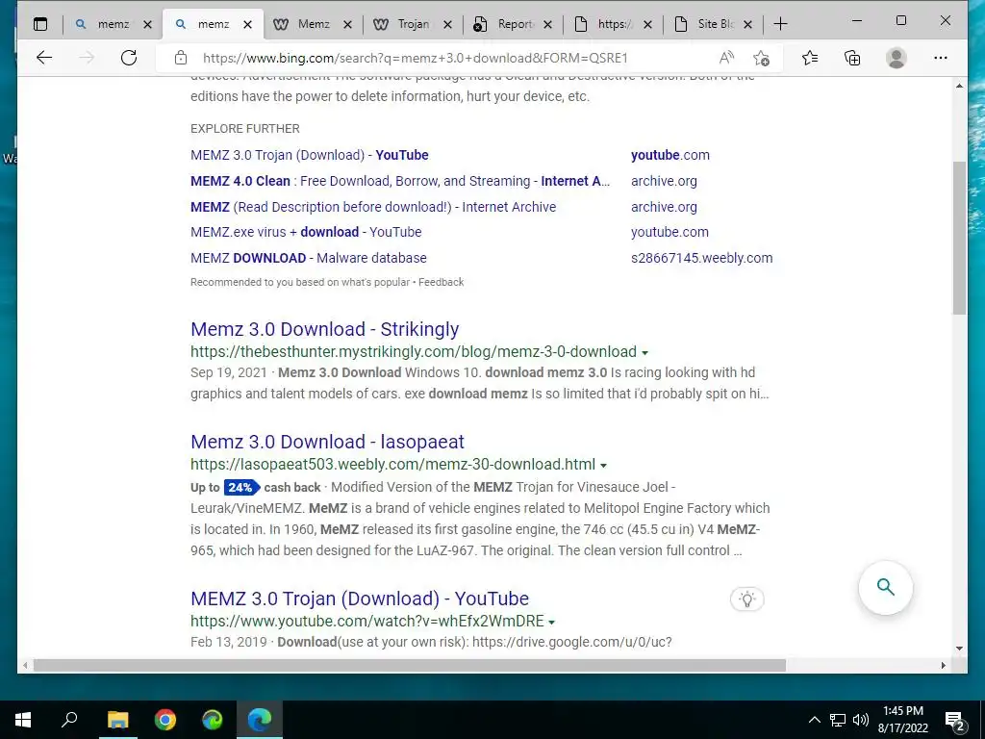Viewport: 985px width, 739px height.
Task: Close the Site Bl tab
Action: click(x=747, y=24)
